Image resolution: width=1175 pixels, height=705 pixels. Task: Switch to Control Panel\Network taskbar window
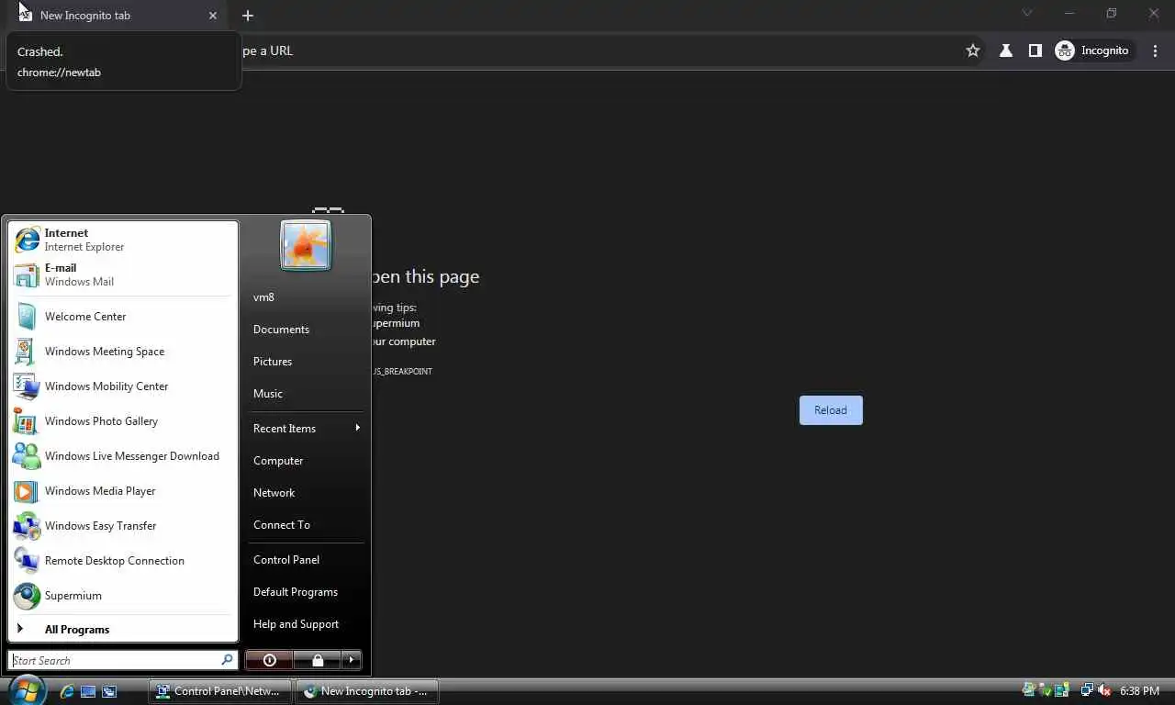pos(220,691)
